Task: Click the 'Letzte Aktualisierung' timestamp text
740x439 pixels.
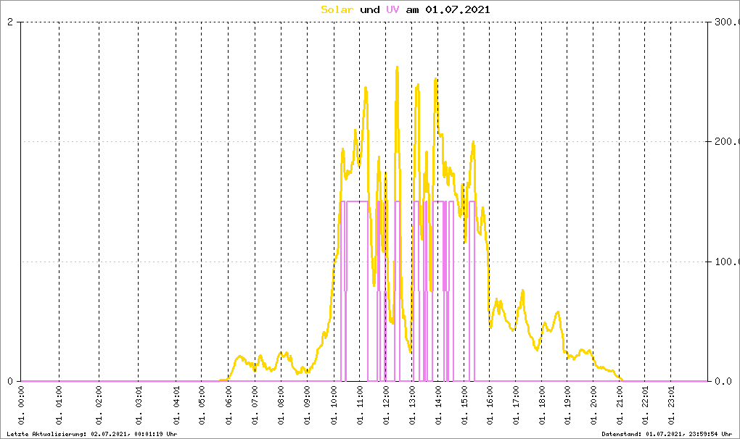Action: click(92, 434)
